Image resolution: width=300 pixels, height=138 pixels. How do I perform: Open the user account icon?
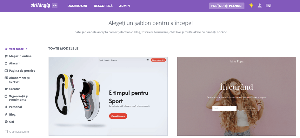point(260,5)
